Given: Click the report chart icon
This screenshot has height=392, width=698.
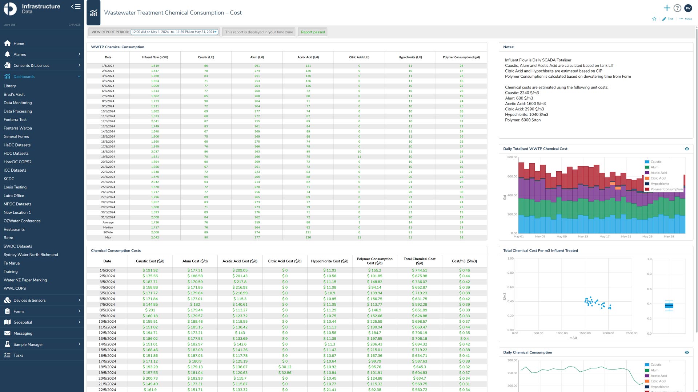Looking at the screenshot, I should point(93,13).
